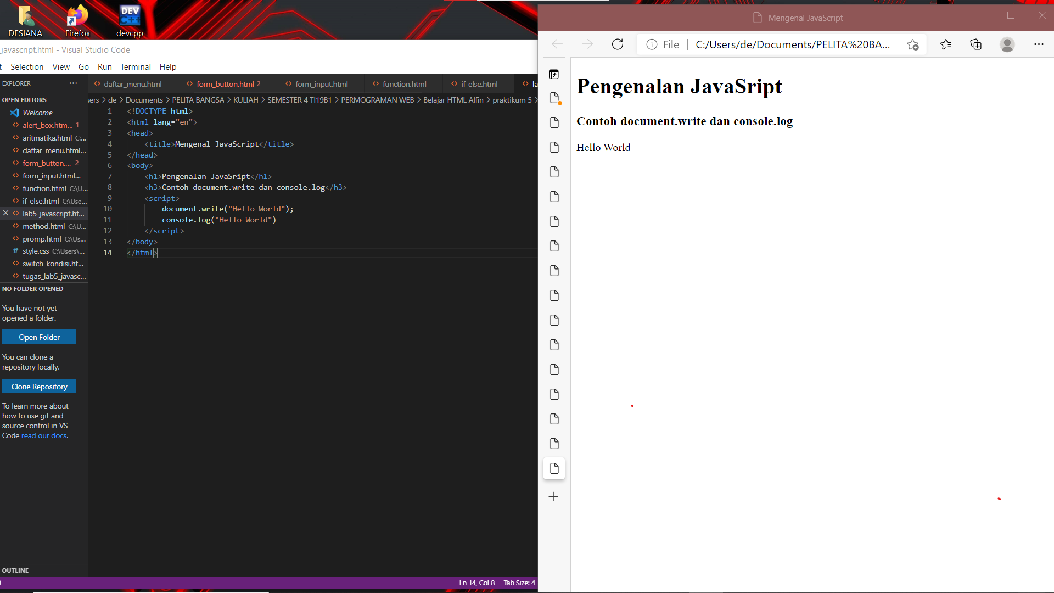1054x593 pixels.
Task: Collapse the OPEN EDITORS section
Action: click(24, 99)
